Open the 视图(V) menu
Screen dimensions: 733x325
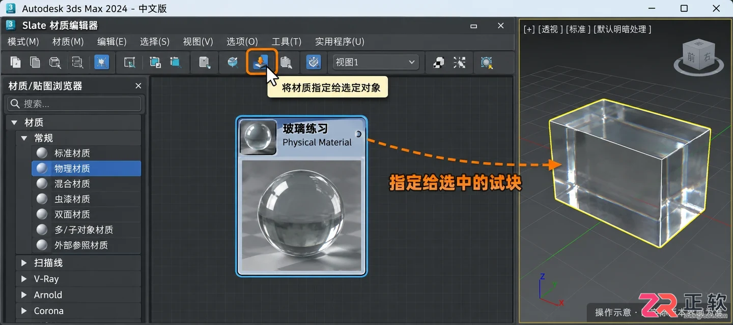[x=198, y=42]
